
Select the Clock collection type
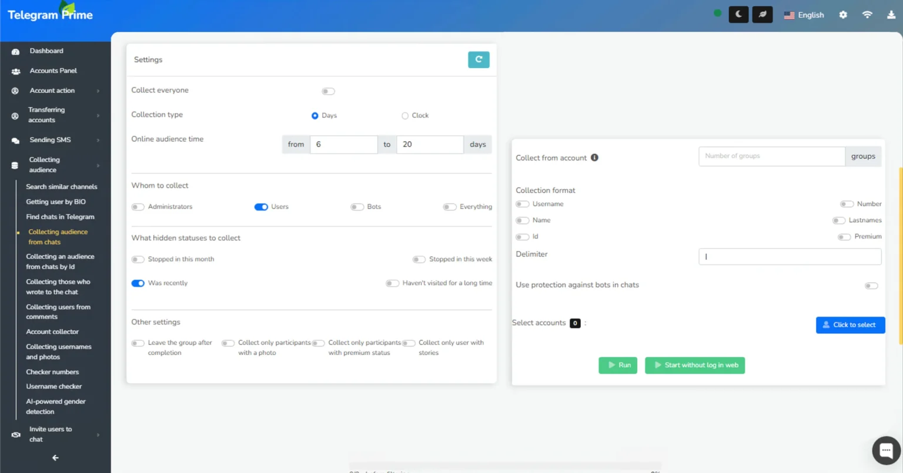pos(405,115)
